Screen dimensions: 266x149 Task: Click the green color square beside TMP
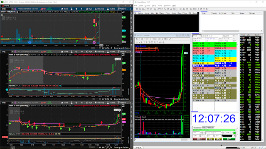[x=234, y=133]
